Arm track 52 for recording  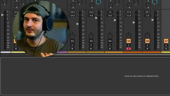pos(72,49)
